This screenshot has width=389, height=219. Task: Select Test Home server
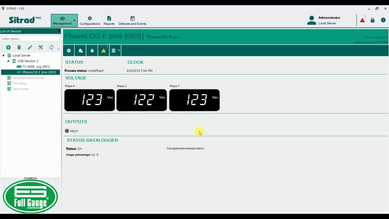(20, 89)
